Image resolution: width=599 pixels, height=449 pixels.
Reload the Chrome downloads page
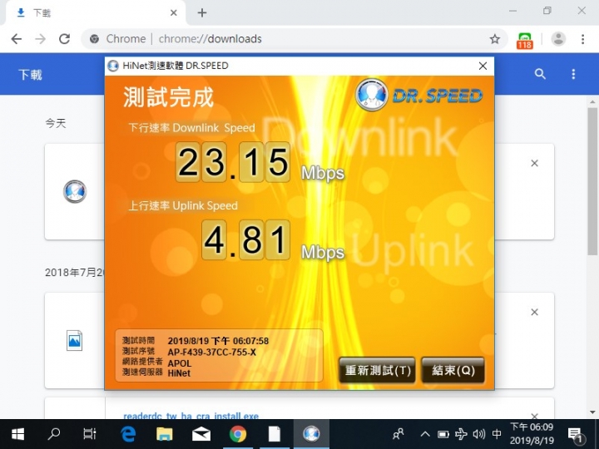[x=64, y=39]
